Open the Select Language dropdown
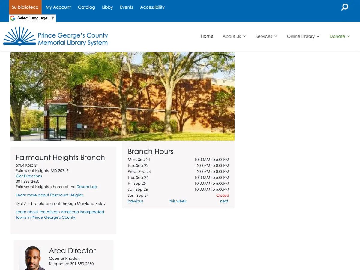The height and width of the screenshot is (270, 360). point(32,18)
